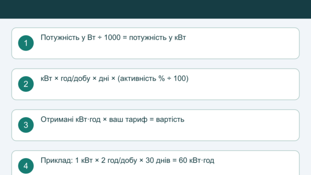311x175 pixels.
Task: Click the word "Отримані" in step three
Action: click(x=57, y=120)
